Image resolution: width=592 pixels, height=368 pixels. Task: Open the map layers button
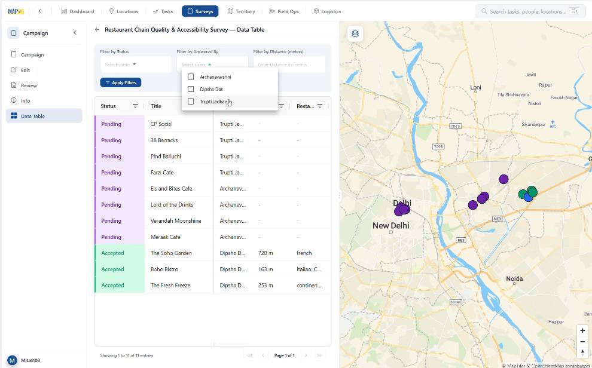pyautogui.click(x=355, y=33)
